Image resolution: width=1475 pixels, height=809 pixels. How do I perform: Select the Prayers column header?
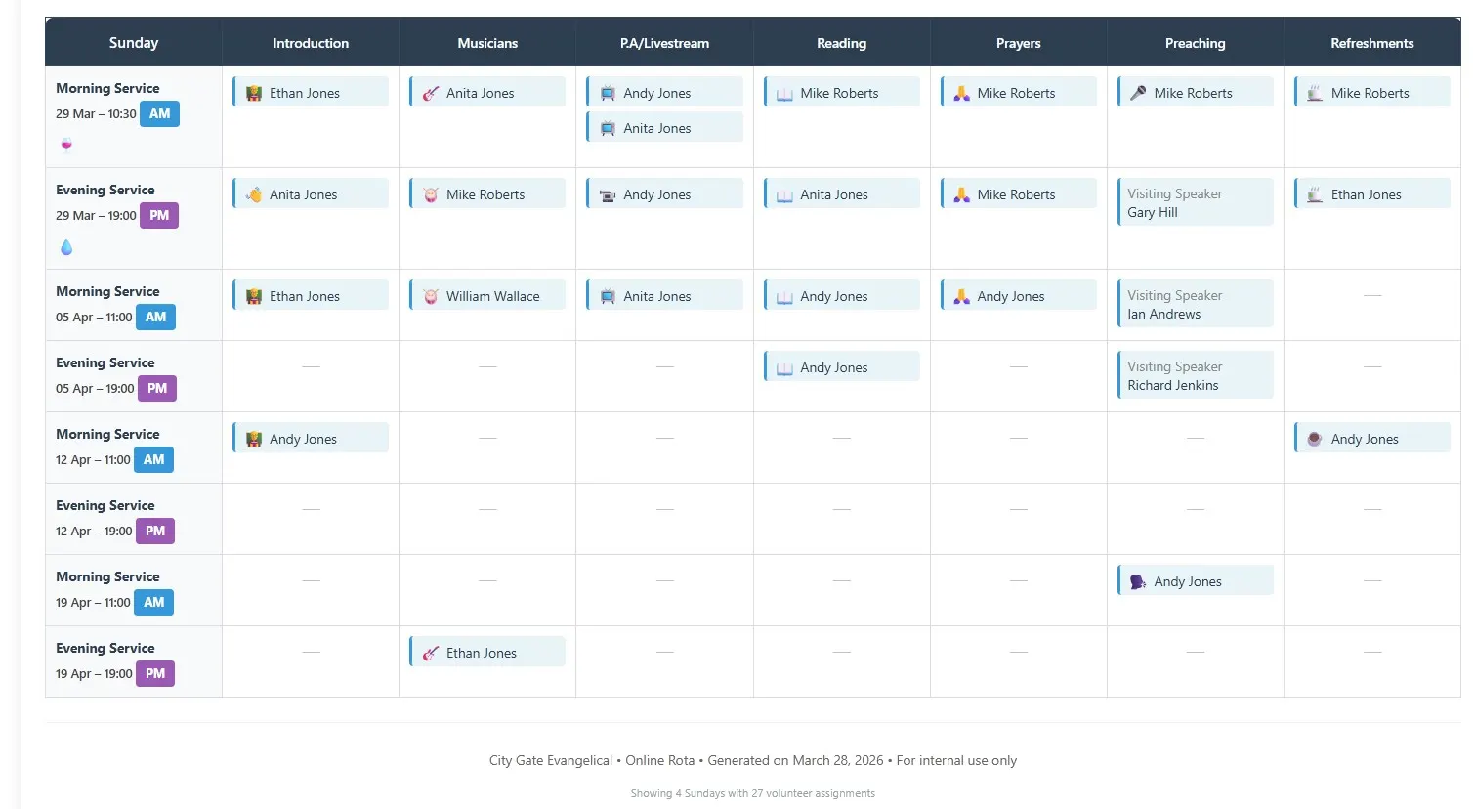[1019, 43]
